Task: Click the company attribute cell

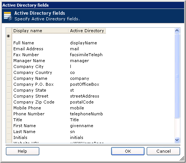Action: point(87,78)
